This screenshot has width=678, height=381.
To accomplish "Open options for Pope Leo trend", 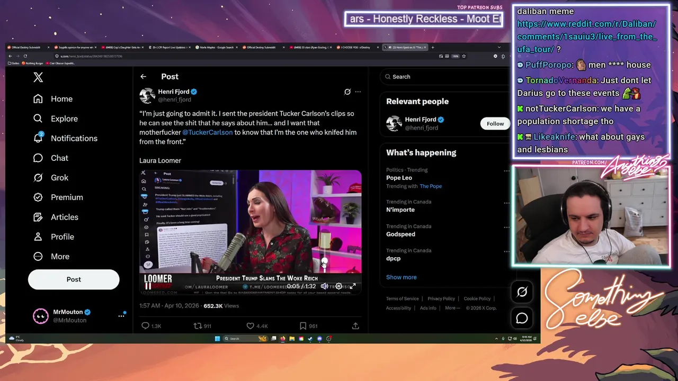I will (506, 171).
